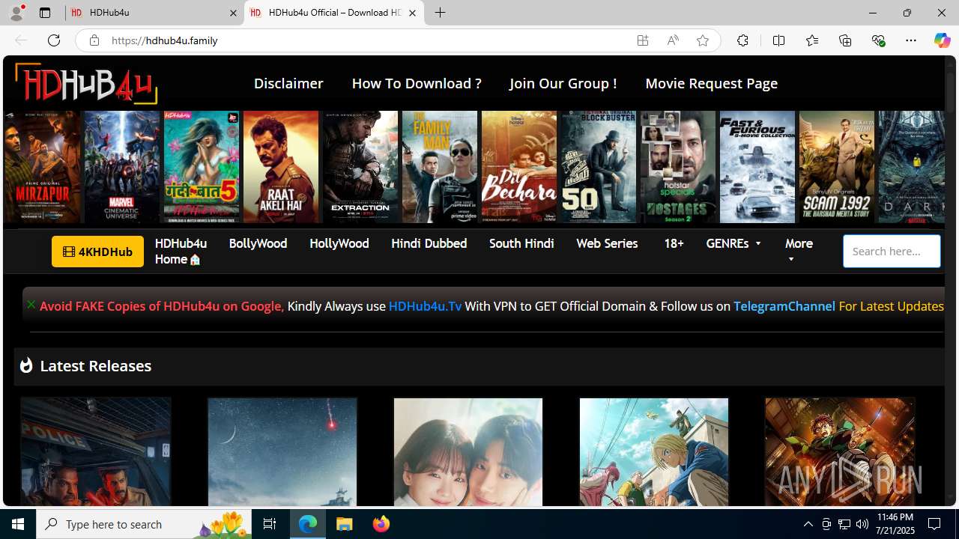Open Firefox on taskbar

pos(381,524)
